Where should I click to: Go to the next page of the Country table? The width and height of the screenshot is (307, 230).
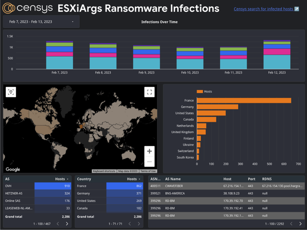click(139, 224)
